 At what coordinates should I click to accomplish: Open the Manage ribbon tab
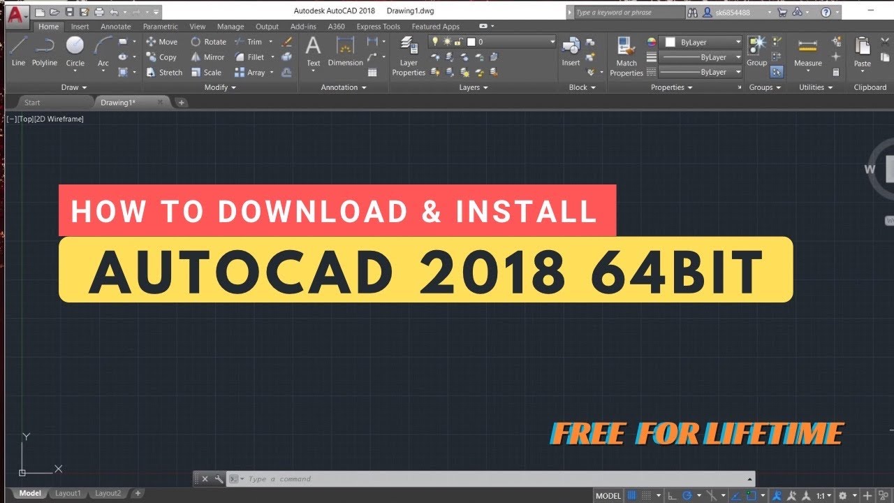click(230, 27)
